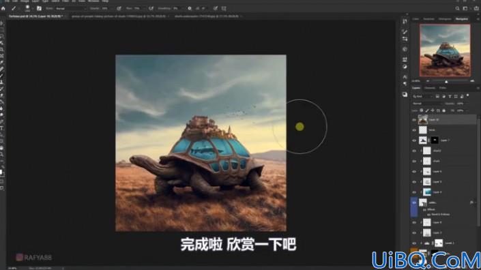Filter for shape layers icon

[456, 96]
